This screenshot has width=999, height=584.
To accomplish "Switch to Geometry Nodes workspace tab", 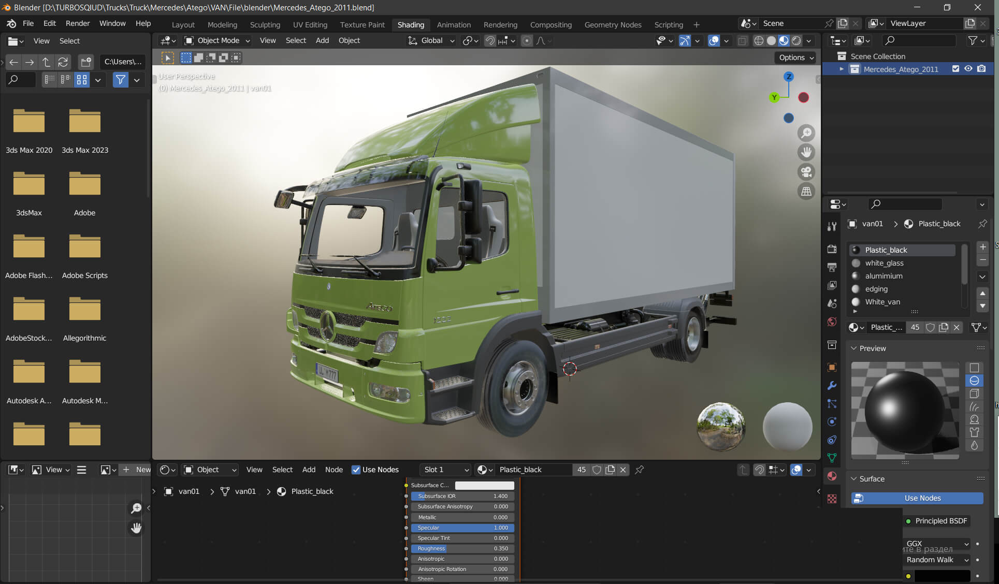I will [613, 25].
